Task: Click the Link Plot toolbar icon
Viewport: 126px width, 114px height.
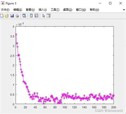Action: 24,16
